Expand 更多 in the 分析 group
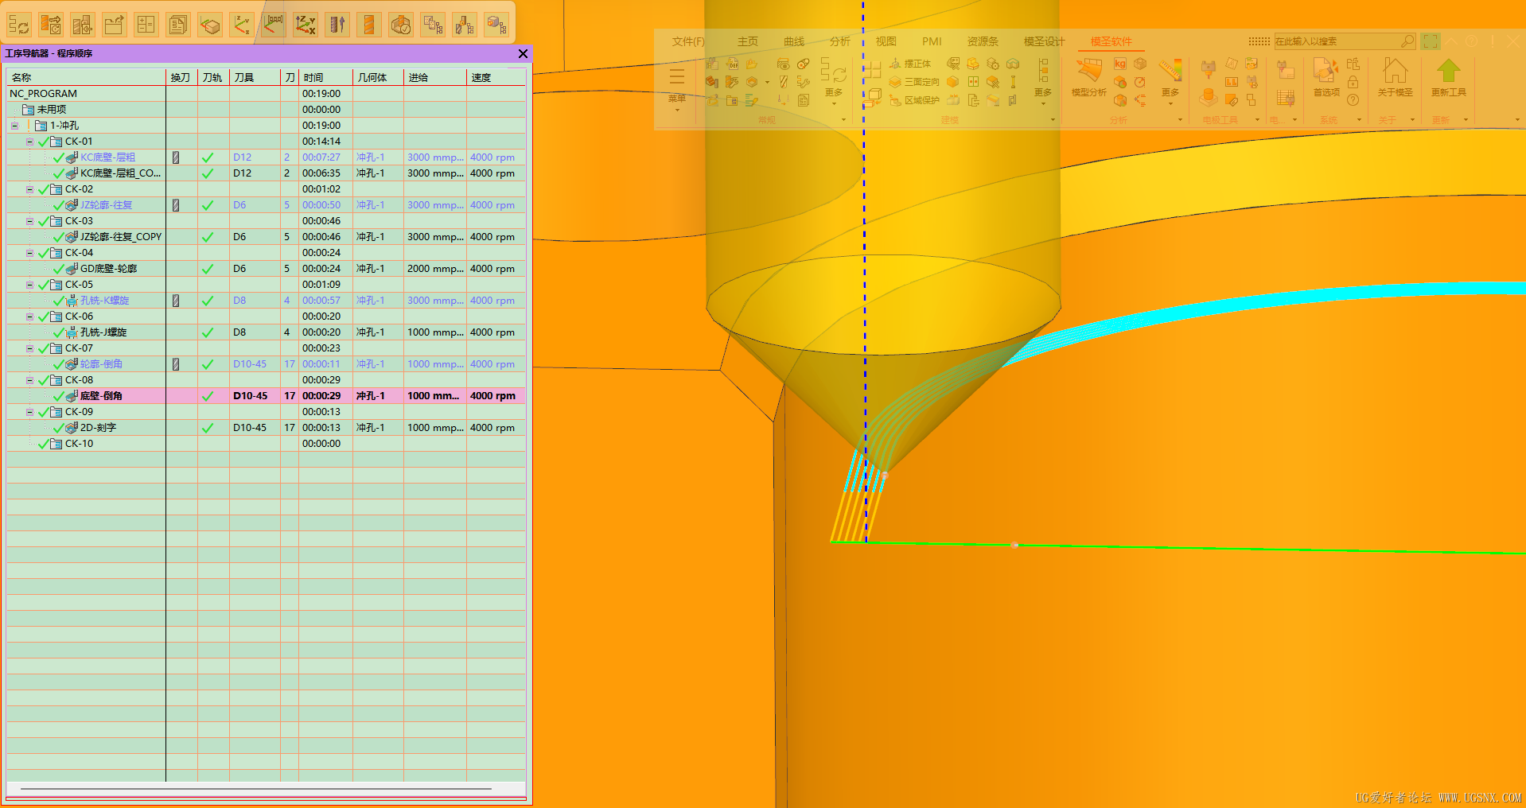Image resolution: width=1526 pixels, height=808 pixels. (x=1170, y=83)
